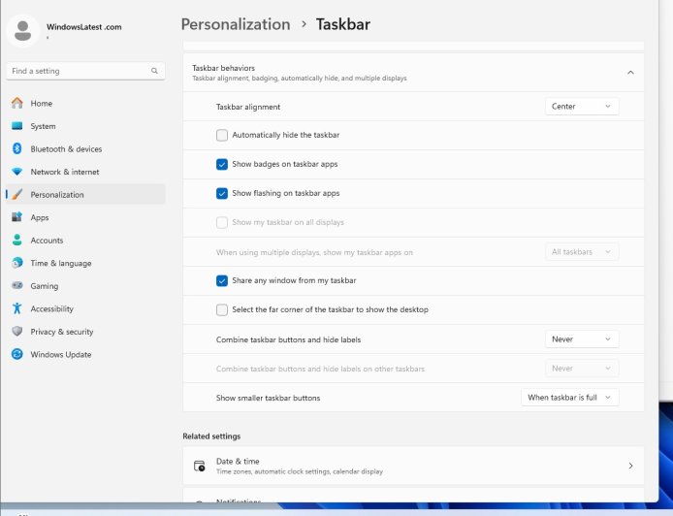This screenshot has height=516, width=673.
Task: Click the Bluetooth & devices icon
Action: (x=16, y=148)
